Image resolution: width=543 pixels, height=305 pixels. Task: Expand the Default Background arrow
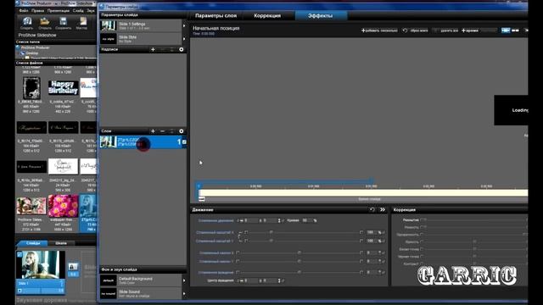coord(184,280)
